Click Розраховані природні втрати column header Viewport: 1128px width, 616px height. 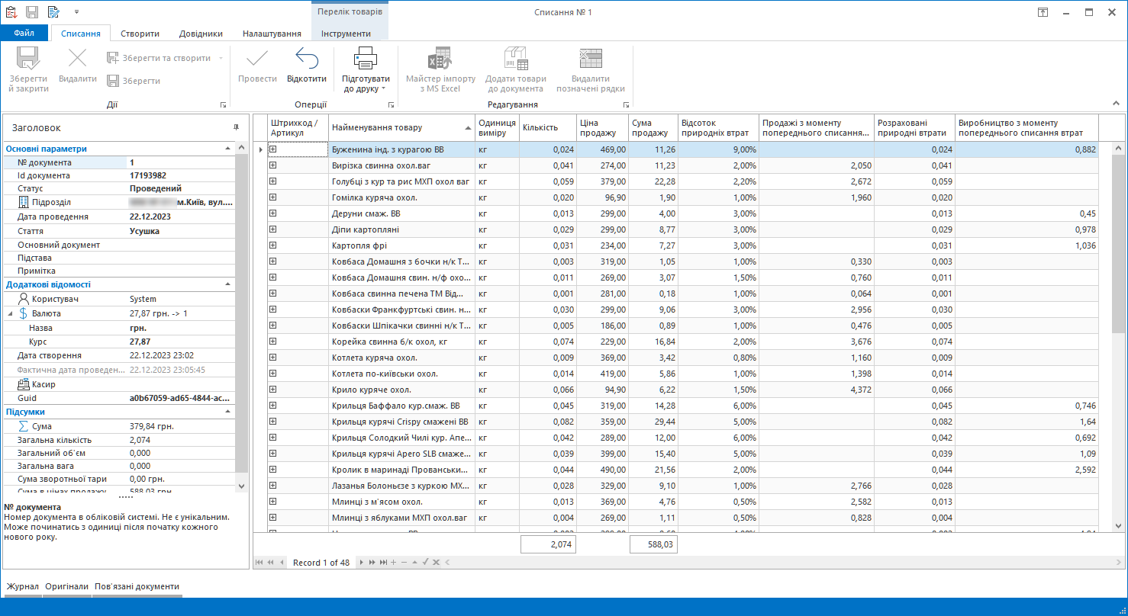[914, 127]
